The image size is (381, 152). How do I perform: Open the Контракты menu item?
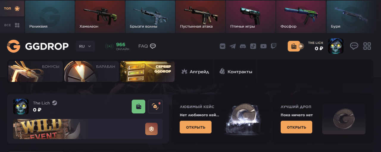[x=236, y=72]
